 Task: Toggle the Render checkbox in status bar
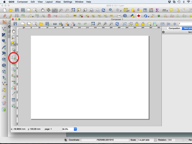[187, 140]
